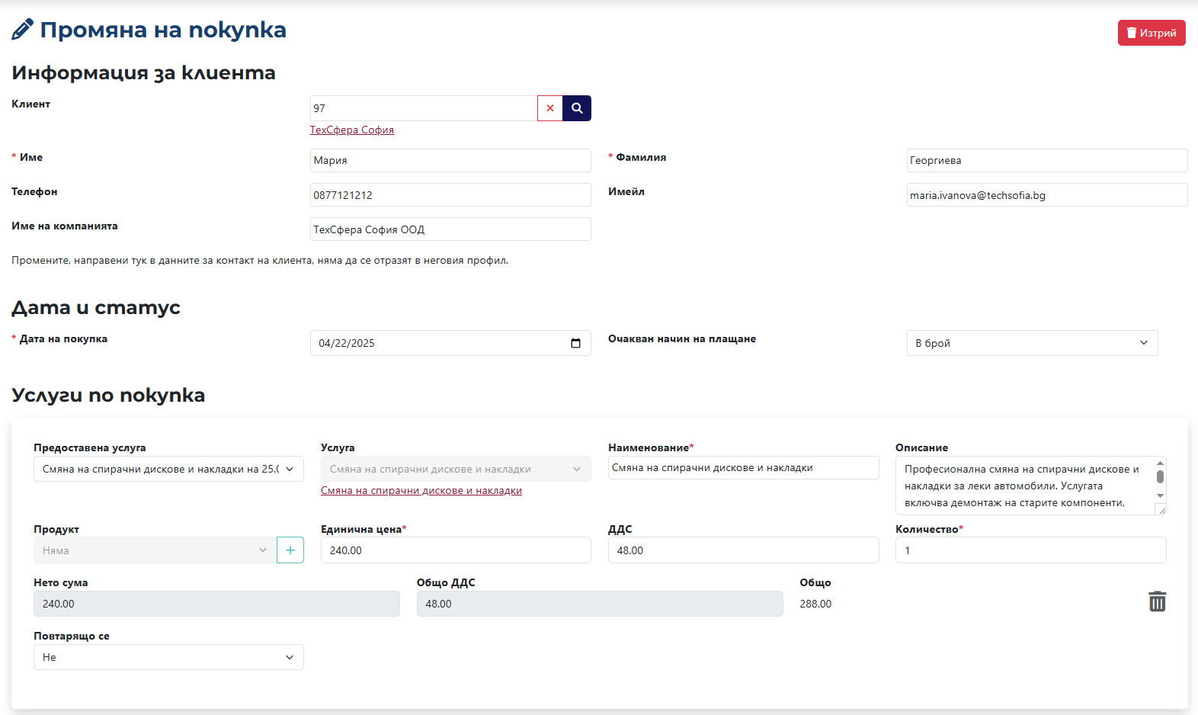Click the read-only Нето сума field

point(216,604)
